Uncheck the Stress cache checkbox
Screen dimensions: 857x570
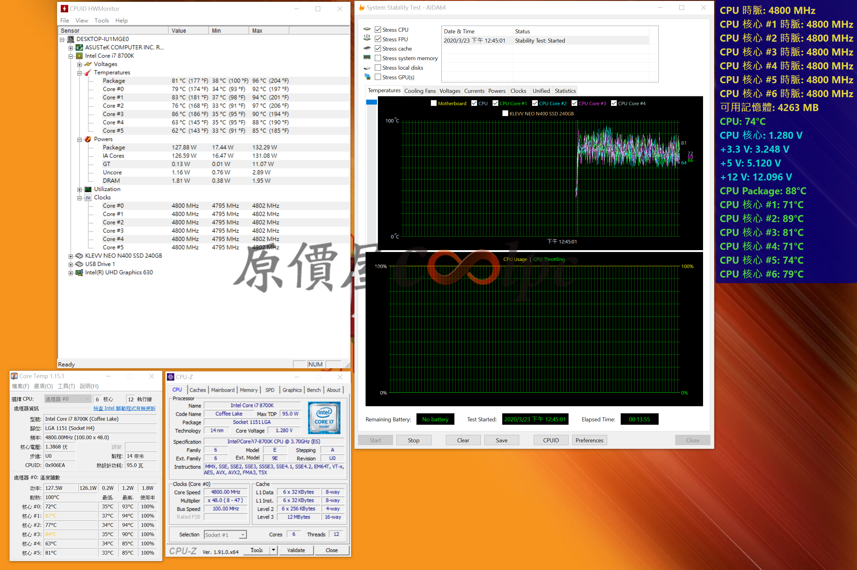378,48
